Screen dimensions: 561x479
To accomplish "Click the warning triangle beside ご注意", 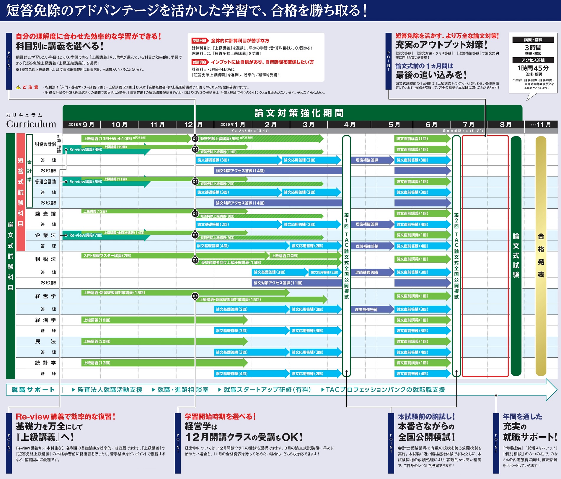I will point(18,87).
